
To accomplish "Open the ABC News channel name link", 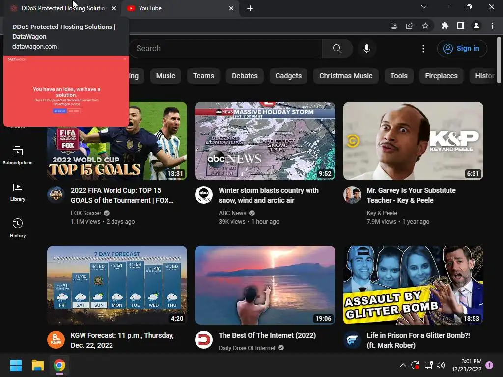I will pyautogui.click(x=232, y=213).
